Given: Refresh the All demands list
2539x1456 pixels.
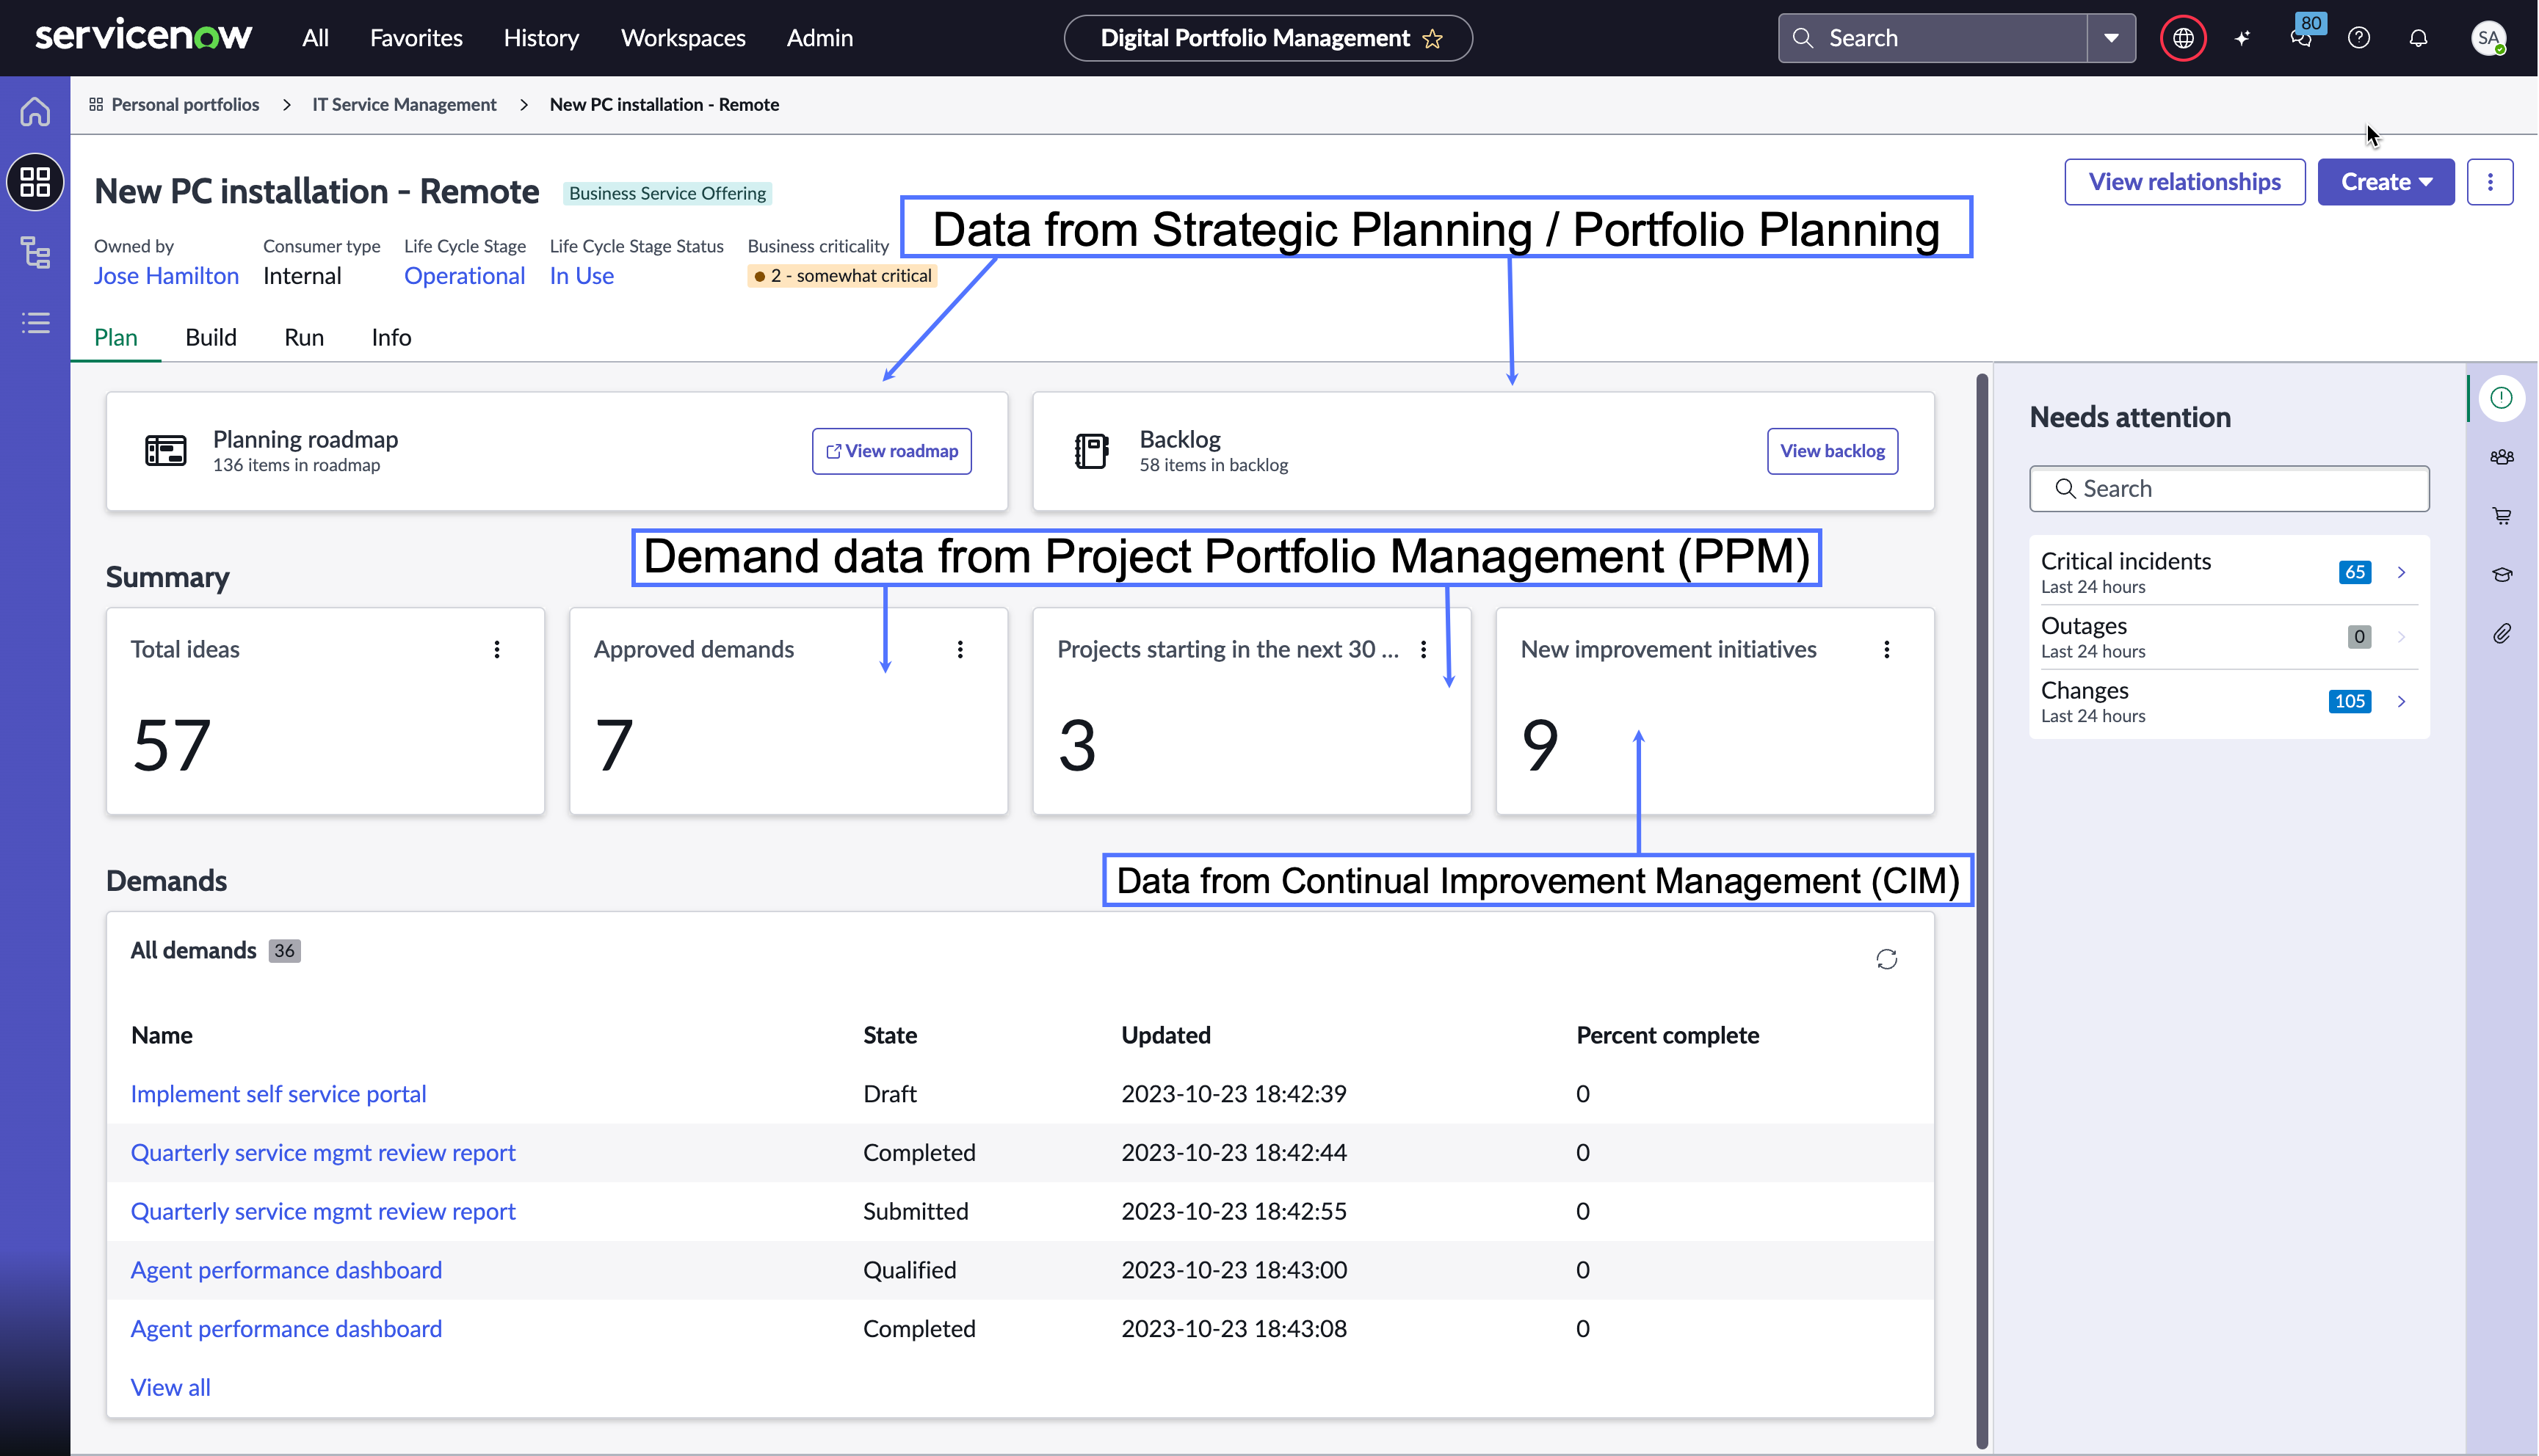Looking at the screenshot, I should 1887,959.
